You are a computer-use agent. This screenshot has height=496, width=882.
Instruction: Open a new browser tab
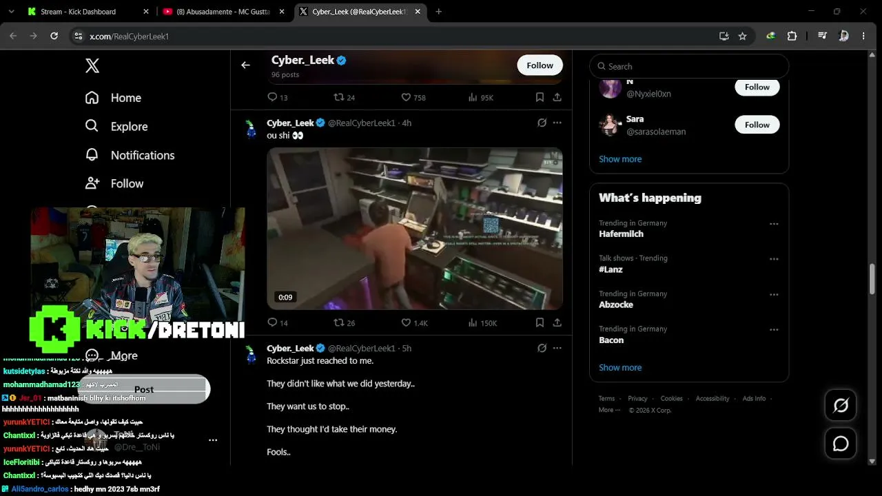tap(439, 12)
